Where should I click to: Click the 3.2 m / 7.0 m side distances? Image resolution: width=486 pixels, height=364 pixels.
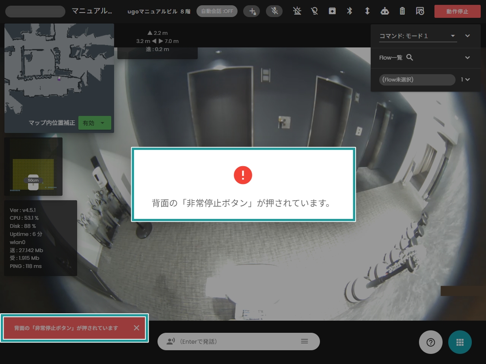coord(158,41)
